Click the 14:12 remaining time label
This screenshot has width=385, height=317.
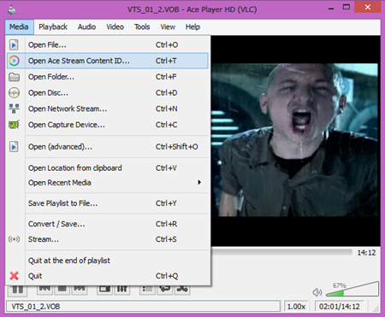click(x=366, y=253)
